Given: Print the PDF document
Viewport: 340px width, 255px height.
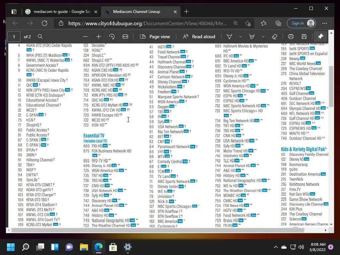Looking at the screenshot, I should click(291, 37).
